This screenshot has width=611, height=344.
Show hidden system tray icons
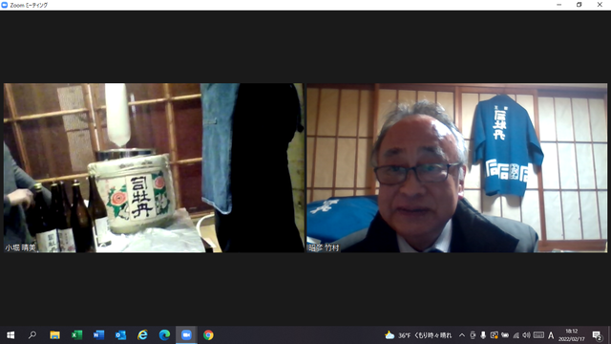coord(462,335)
